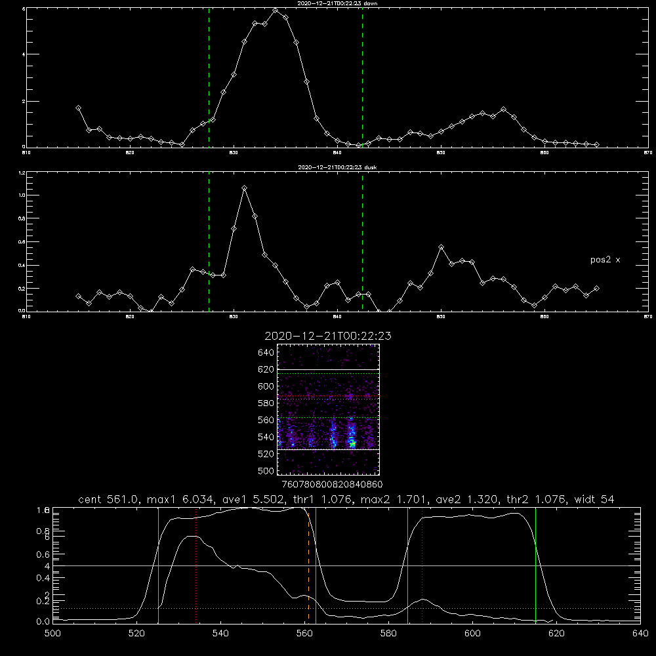Image resolution: width=656 pixels, height=656 pixels.
Task: Click the '600' label on spectrogram y-axis
Action: (266, 386)
